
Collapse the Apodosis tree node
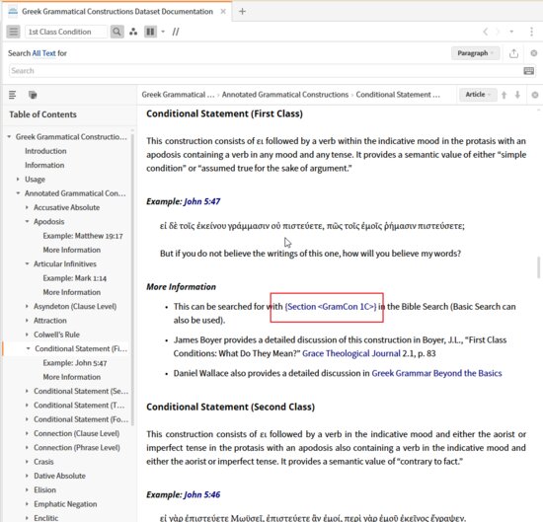27,222
